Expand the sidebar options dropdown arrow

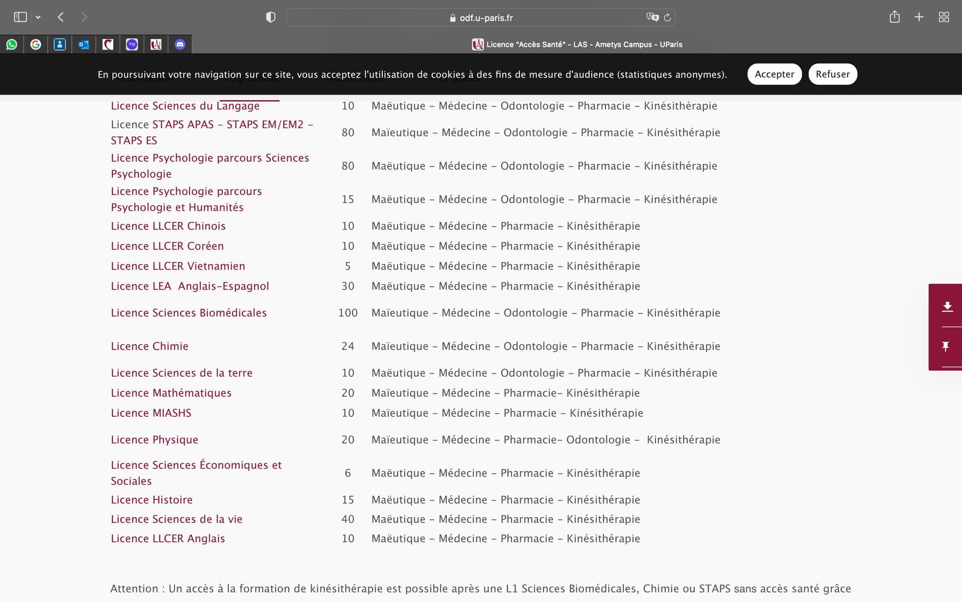[x=38, y=18]
